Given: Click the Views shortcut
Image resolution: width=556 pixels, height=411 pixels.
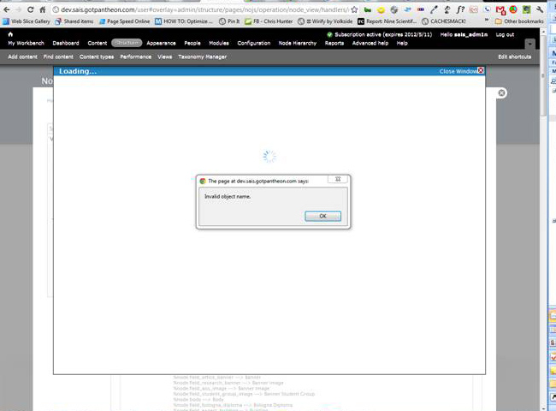Looking at the screenshot, I should click(164, 57).
